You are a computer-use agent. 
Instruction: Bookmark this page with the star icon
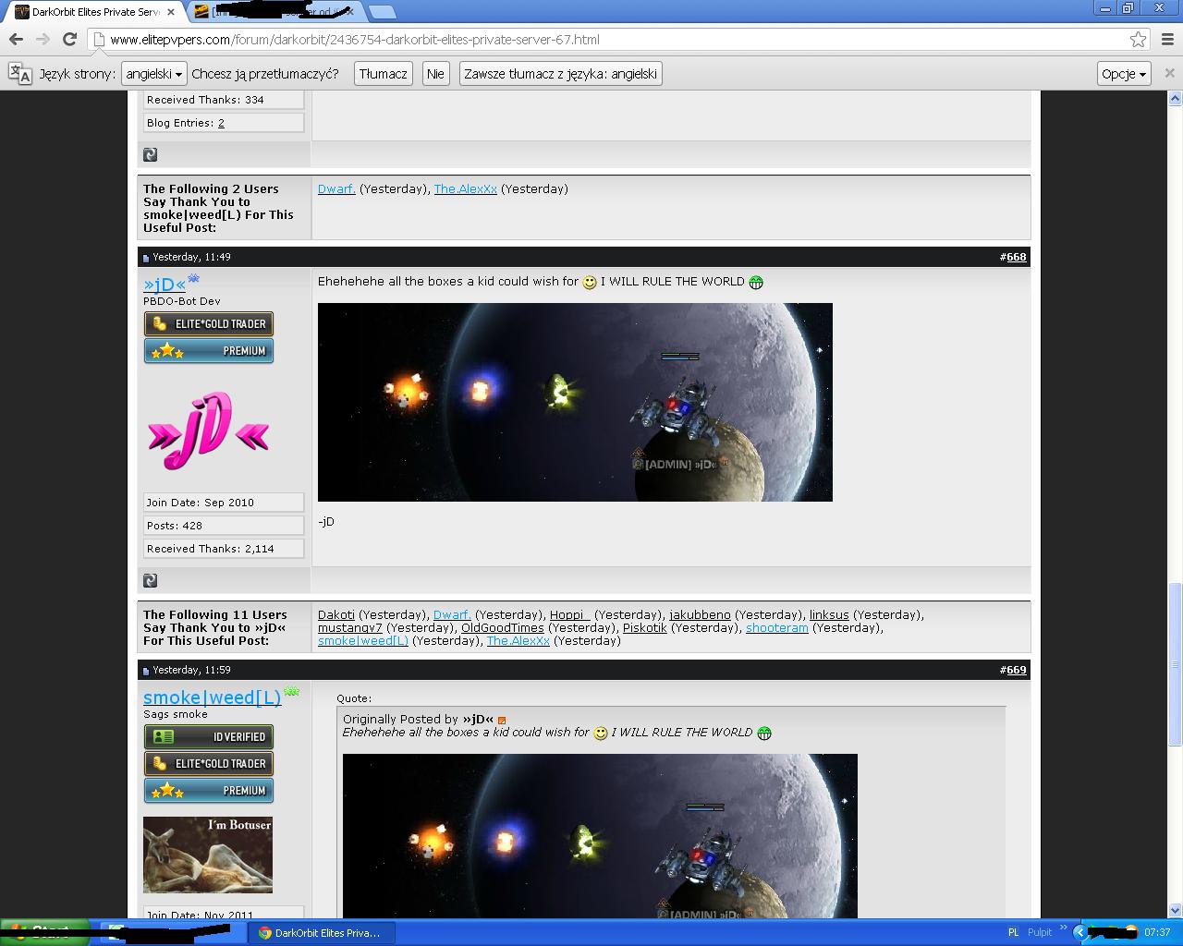[x=1139, y=39]
